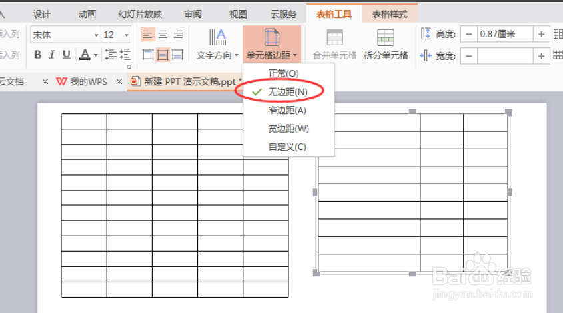Screen dimensions: 563x313
Task: Close the 云文档 tab
Action: click(x=45, y=82)
